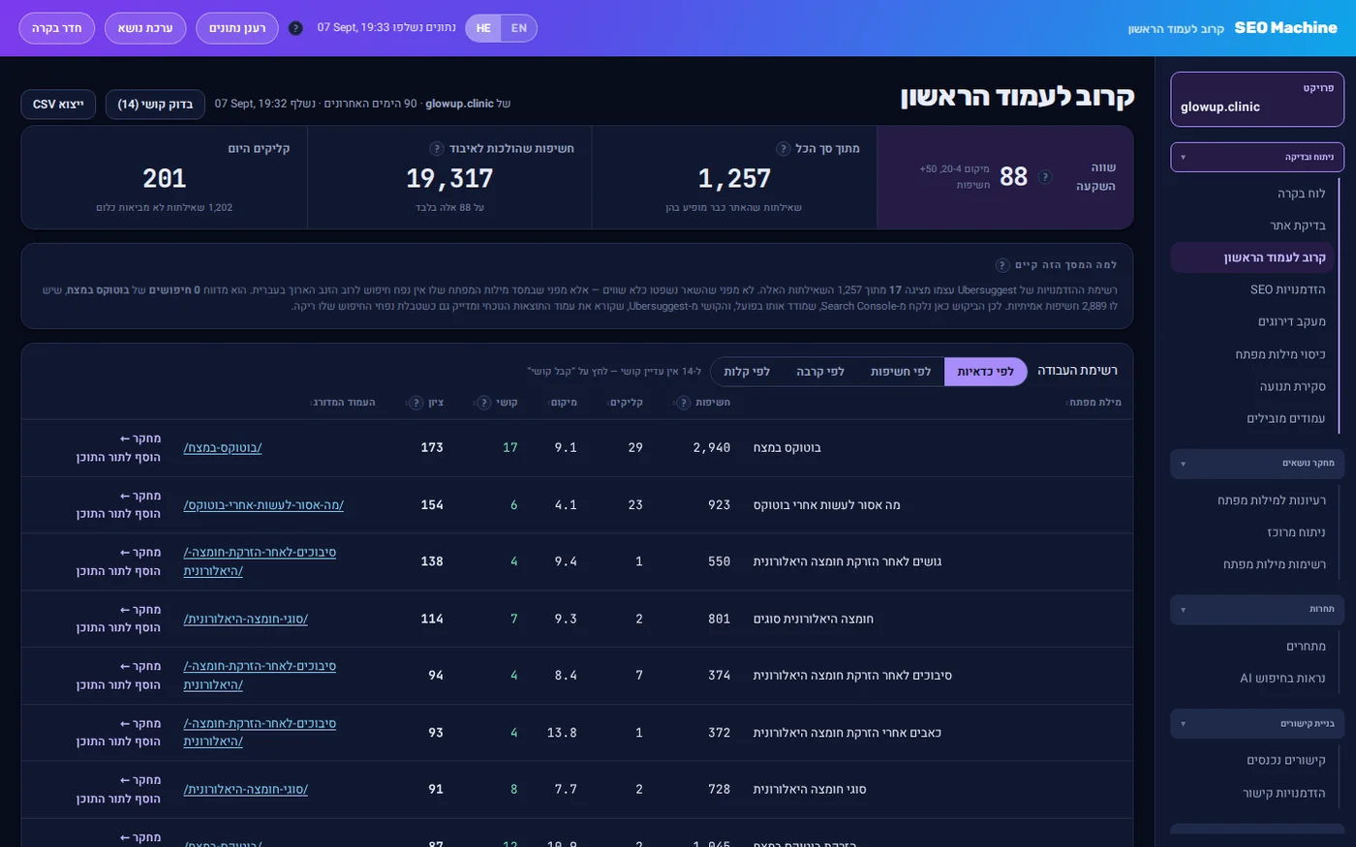Open קישורים נכנסים in the sidebar

coord(1251,760)
